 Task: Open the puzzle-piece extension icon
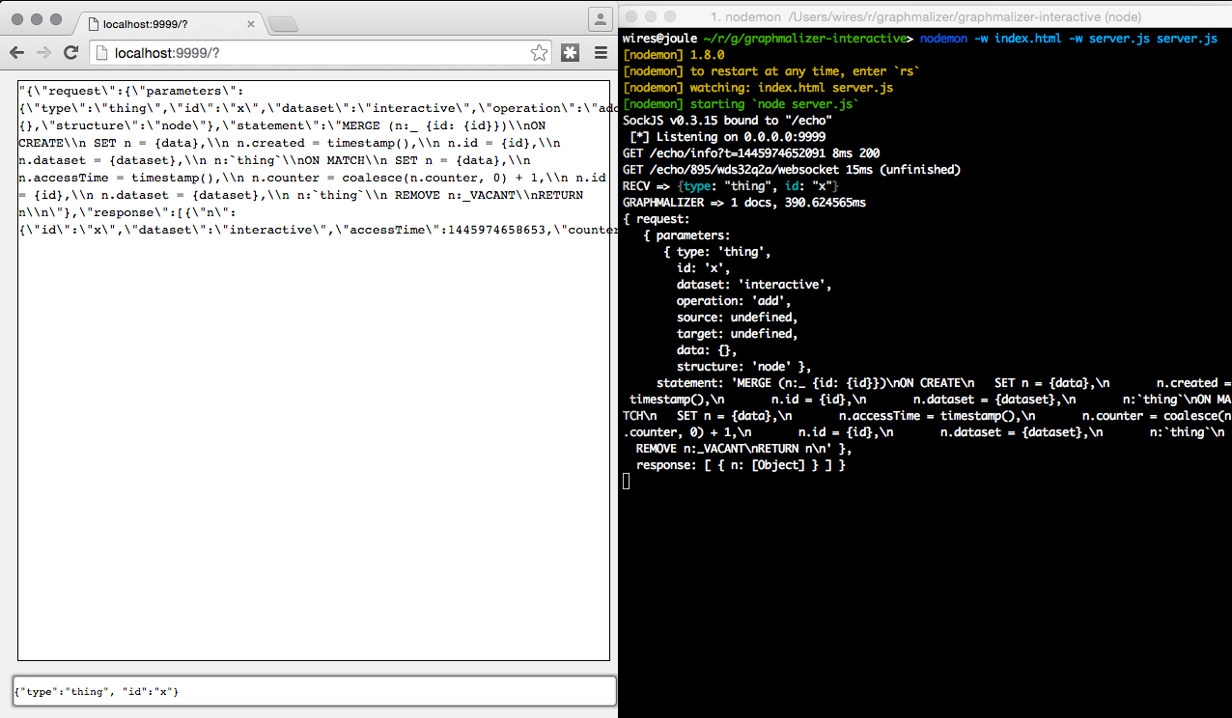(571, 53)
